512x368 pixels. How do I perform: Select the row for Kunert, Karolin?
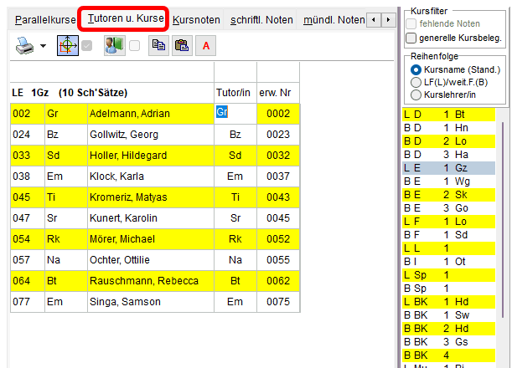[x=131, y=217]
